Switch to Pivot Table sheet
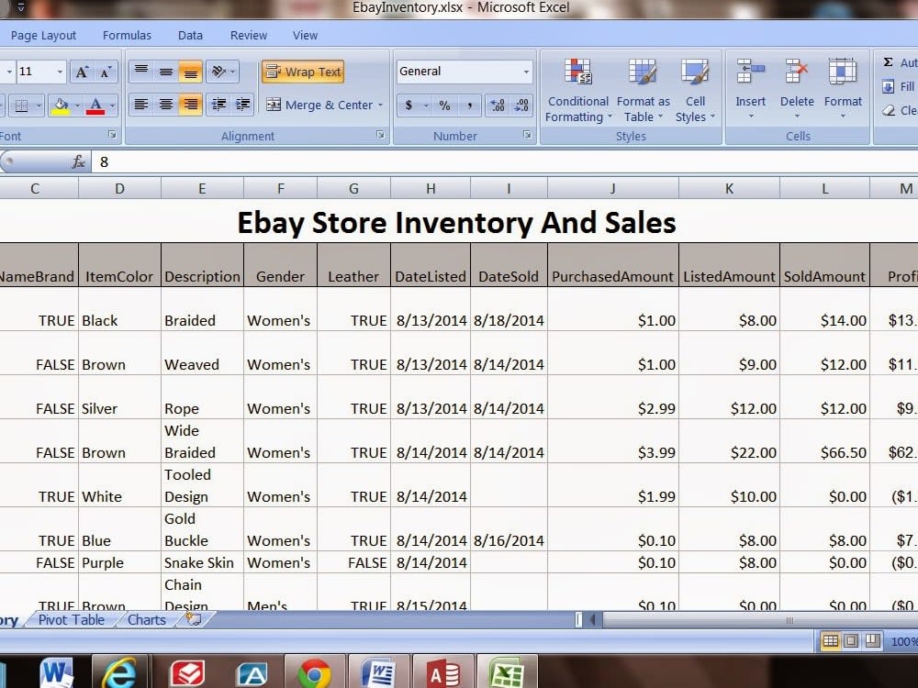Screen dimensions: 918x688 click(72, 619)
